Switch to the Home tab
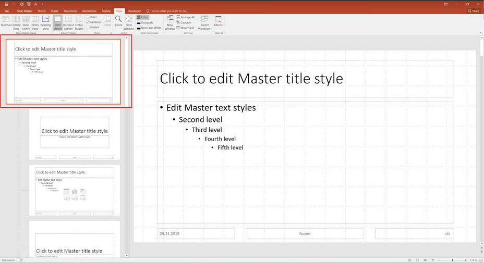This screenshot has height=263, width=484. point(42,11)
